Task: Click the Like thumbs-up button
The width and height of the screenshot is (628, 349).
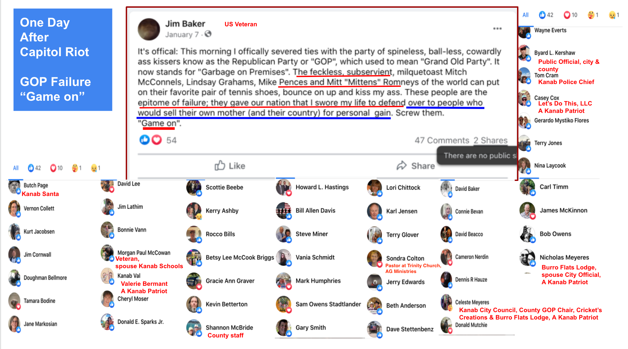Action: coord(230,166)
